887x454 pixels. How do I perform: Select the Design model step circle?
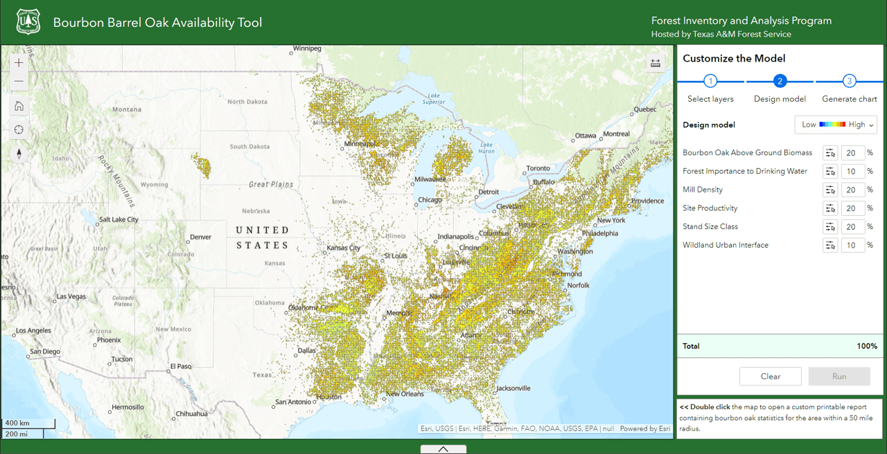[x=780, y=81]
